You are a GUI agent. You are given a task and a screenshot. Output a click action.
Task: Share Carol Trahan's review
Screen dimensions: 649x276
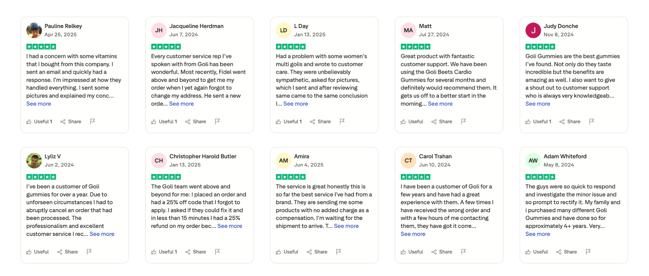point(442,252)
